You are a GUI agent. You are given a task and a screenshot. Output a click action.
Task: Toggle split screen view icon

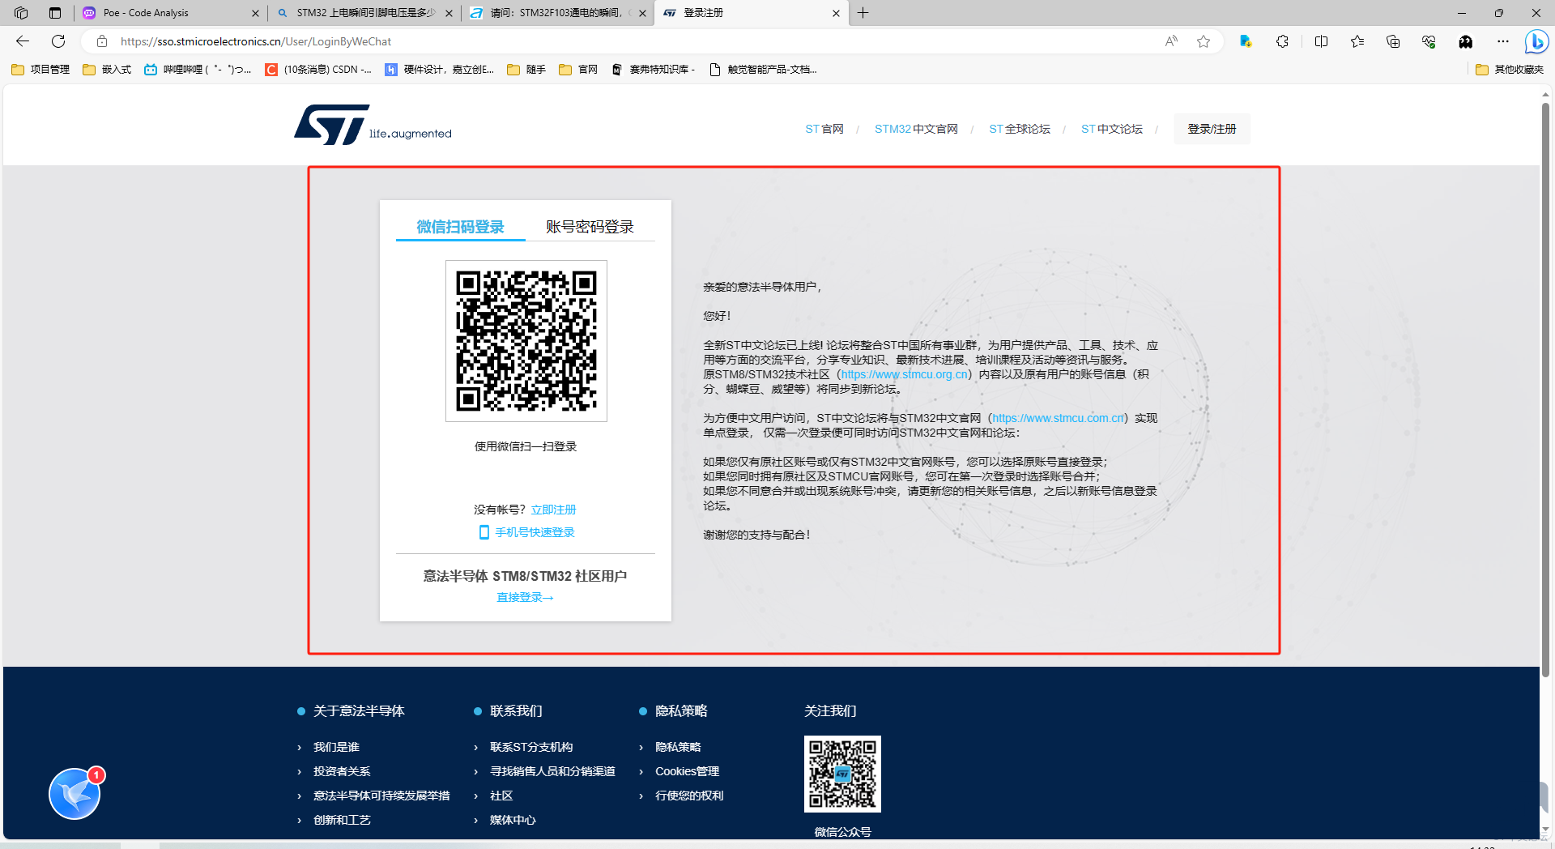[x=1321, y=41]
